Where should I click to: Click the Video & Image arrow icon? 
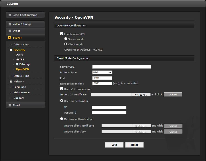coord(10,24)
